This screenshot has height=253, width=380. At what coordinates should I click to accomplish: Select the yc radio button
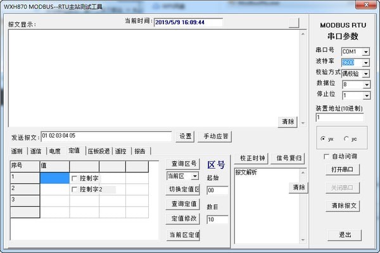(x=346, y=139)
